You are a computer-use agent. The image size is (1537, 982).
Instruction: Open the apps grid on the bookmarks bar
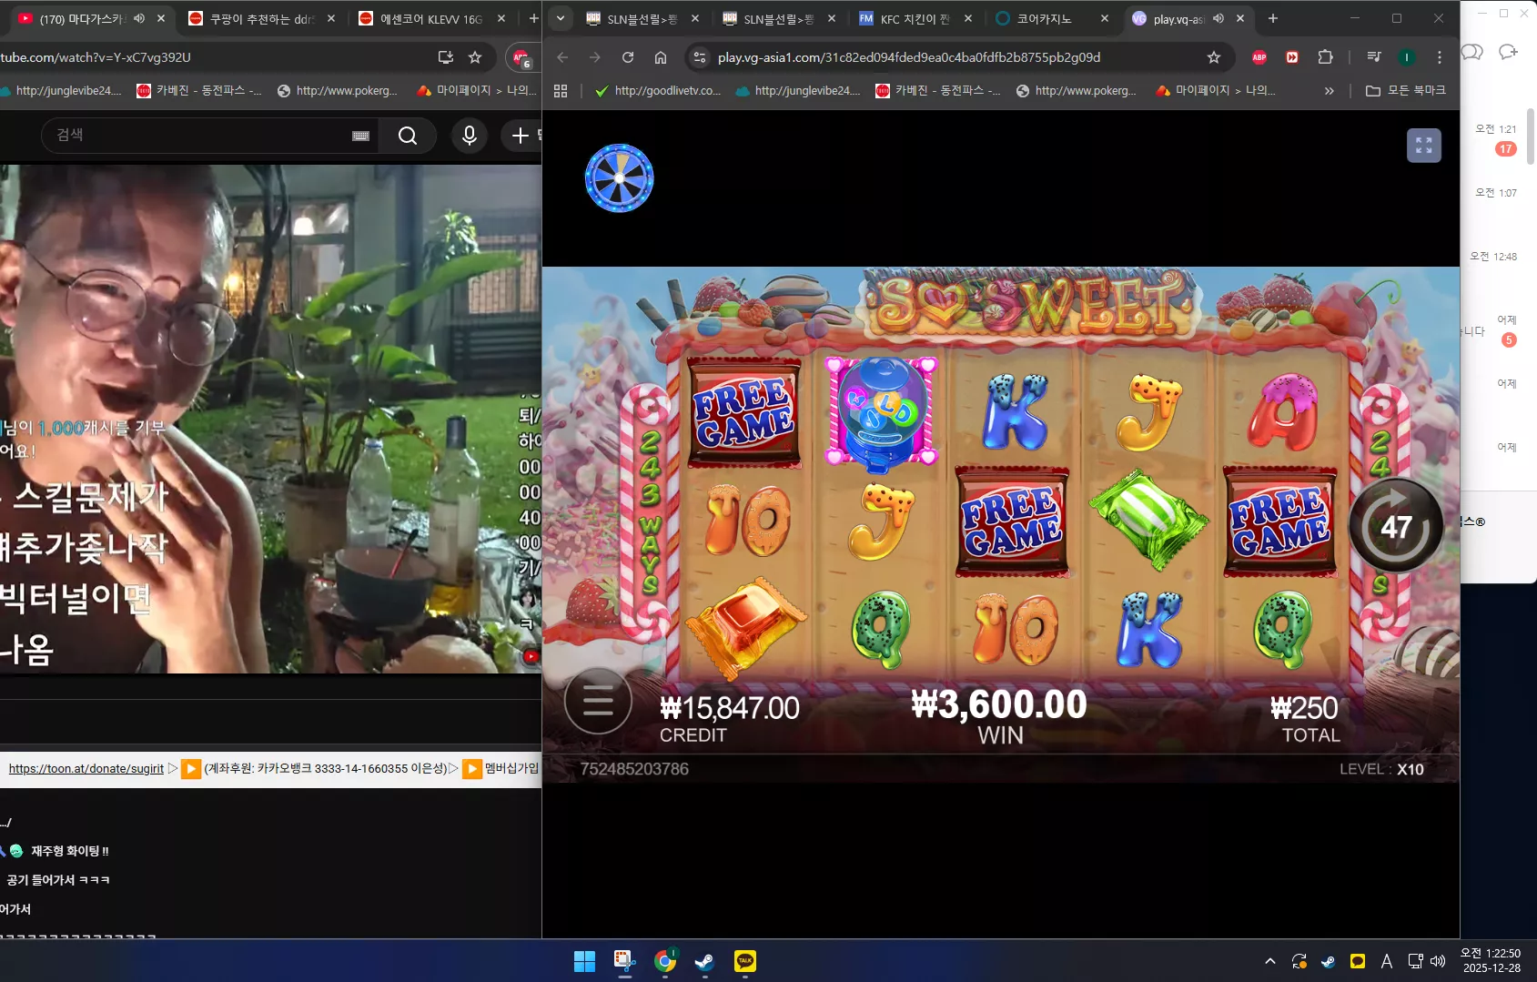tap(561, 91)
